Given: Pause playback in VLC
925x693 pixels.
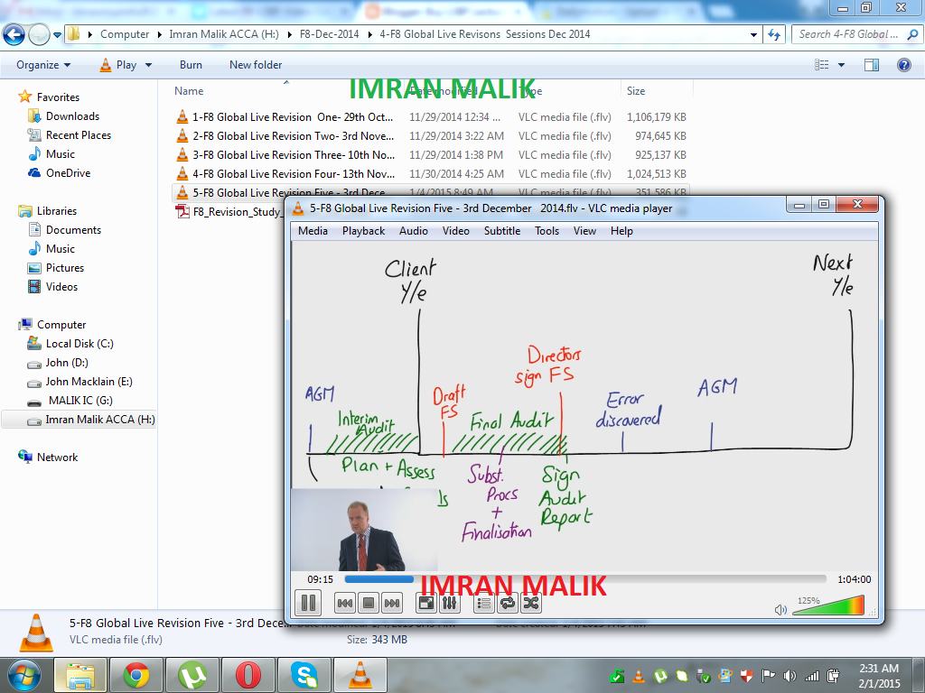Looking at the screenshot, I should point(308,603).
